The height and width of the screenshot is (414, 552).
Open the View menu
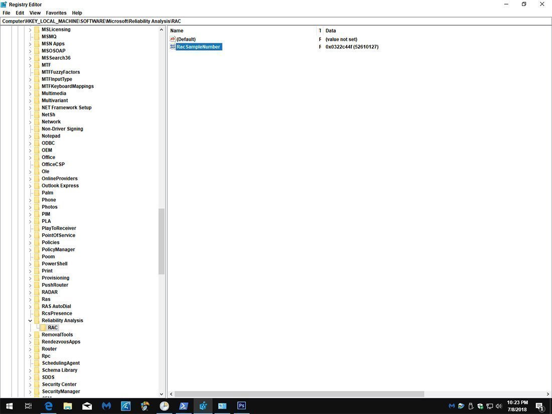click(x=35, y=13)
